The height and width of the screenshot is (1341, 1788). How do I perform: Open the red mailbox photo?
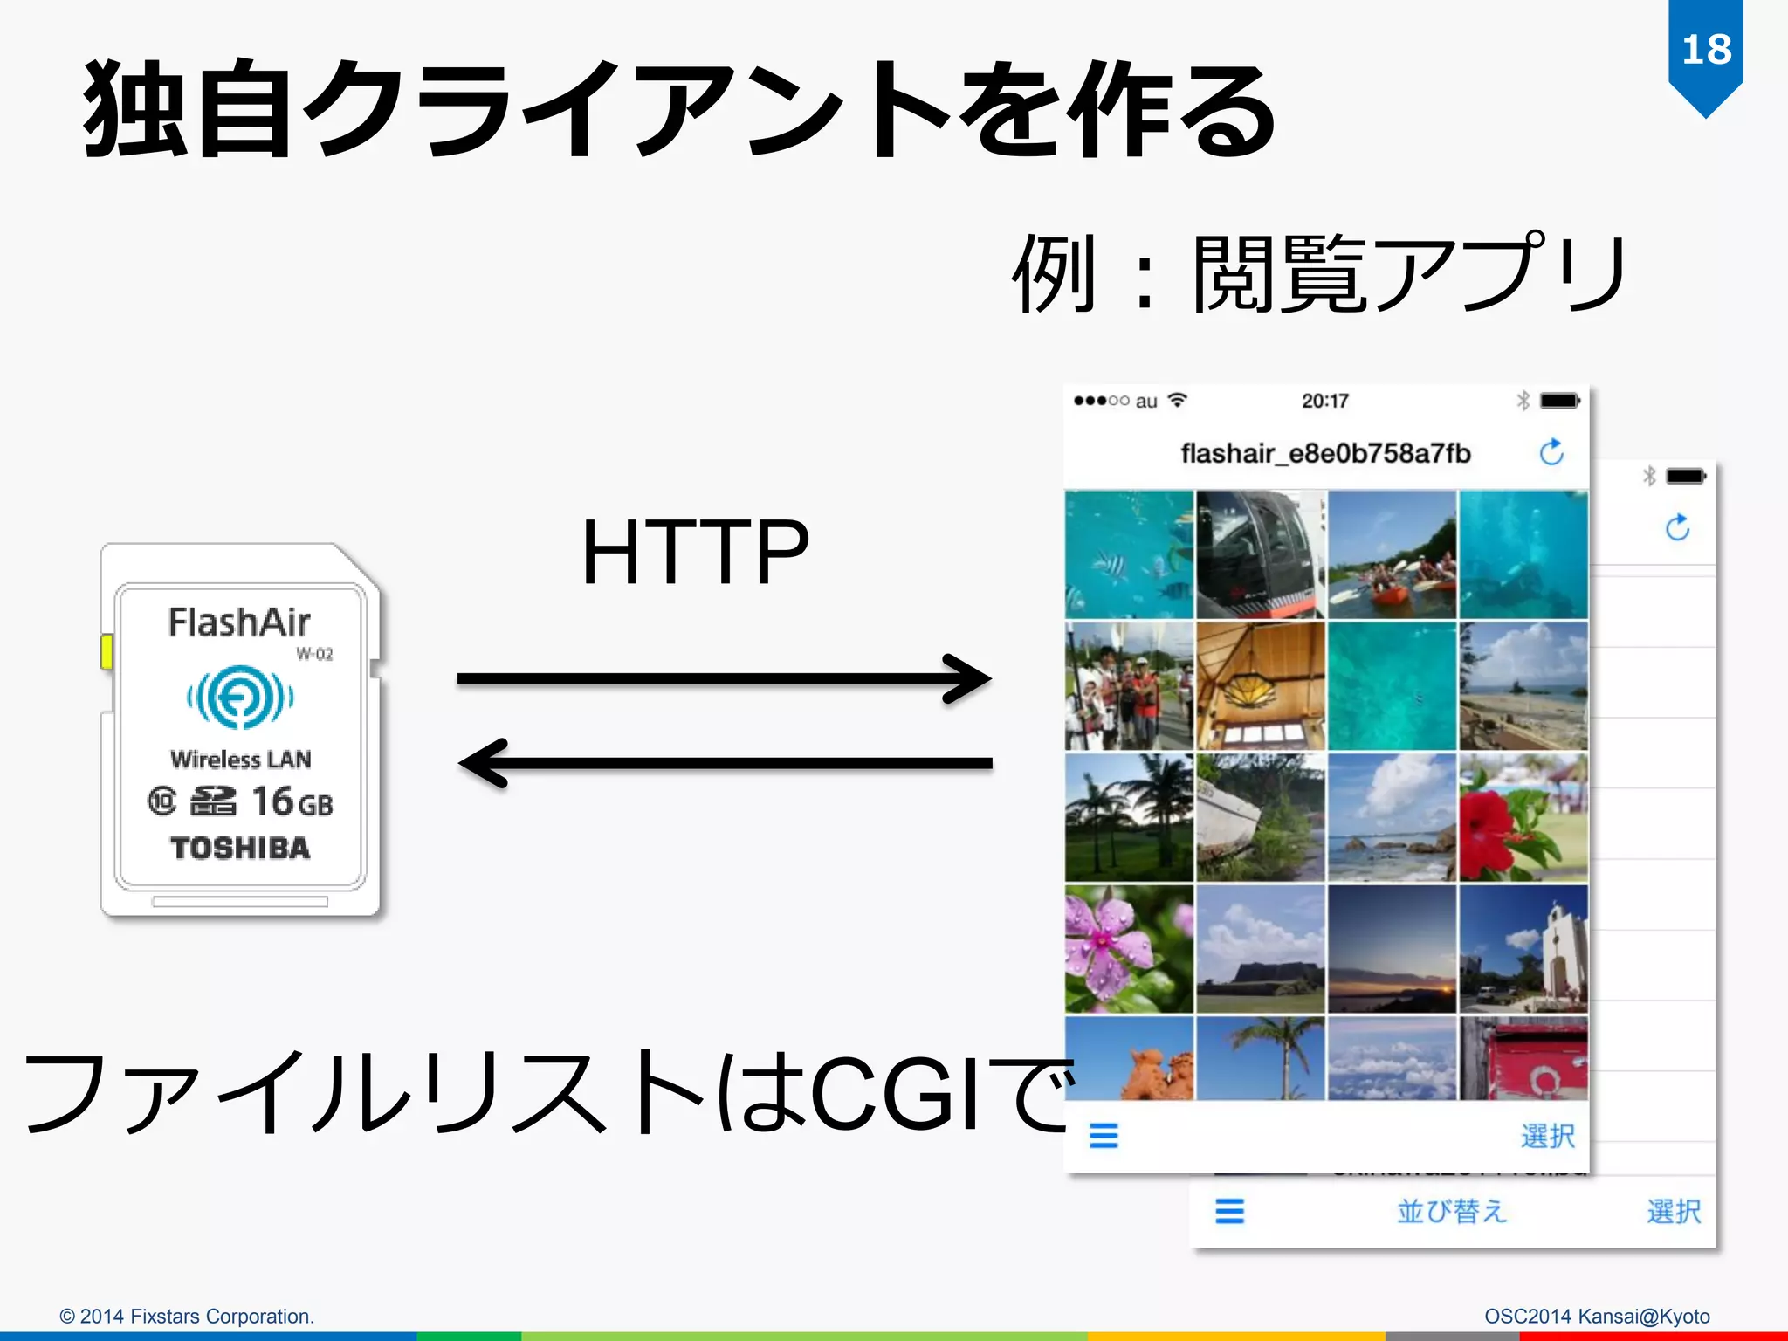point(1523,1058)
